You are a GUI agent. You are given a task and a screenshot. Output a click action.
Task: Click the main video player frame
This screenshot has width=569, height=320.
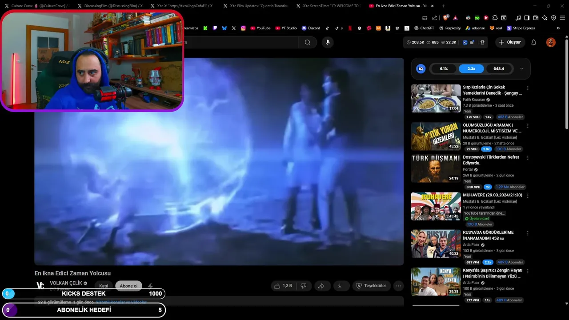click(x=219, y=162)
